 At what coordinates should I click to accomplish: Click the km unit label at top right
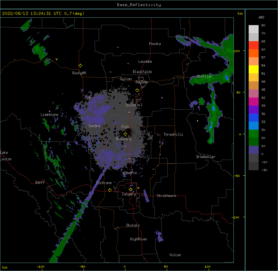(240, 14)
